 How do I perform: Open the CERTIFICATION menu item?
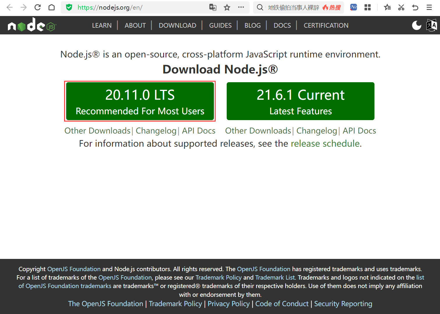click(326, 25)
